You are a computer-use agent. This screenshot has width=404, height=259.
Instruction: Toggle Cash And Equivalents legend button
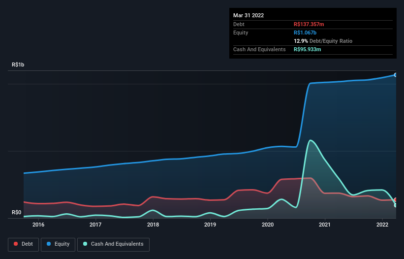pos(113,244)
